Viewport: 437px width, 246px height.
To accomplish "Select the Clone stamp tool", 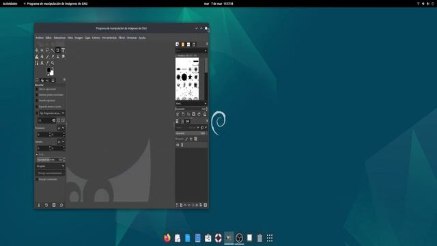I will [57, 57].
